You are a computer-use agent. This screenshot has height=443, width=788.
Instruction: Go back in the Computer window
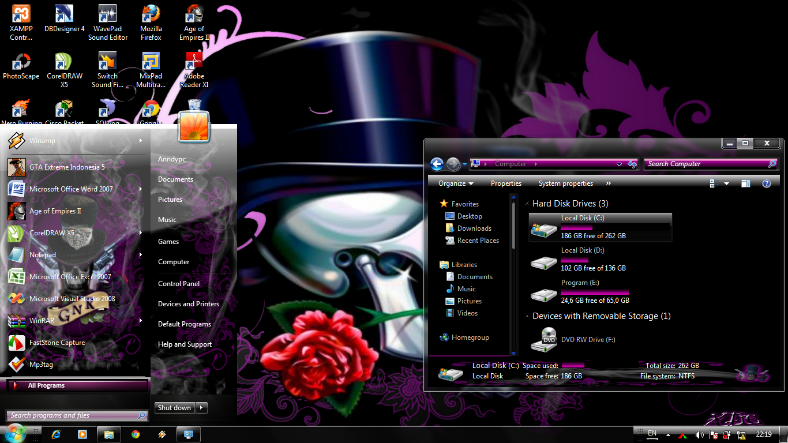[x=437, y=164]
